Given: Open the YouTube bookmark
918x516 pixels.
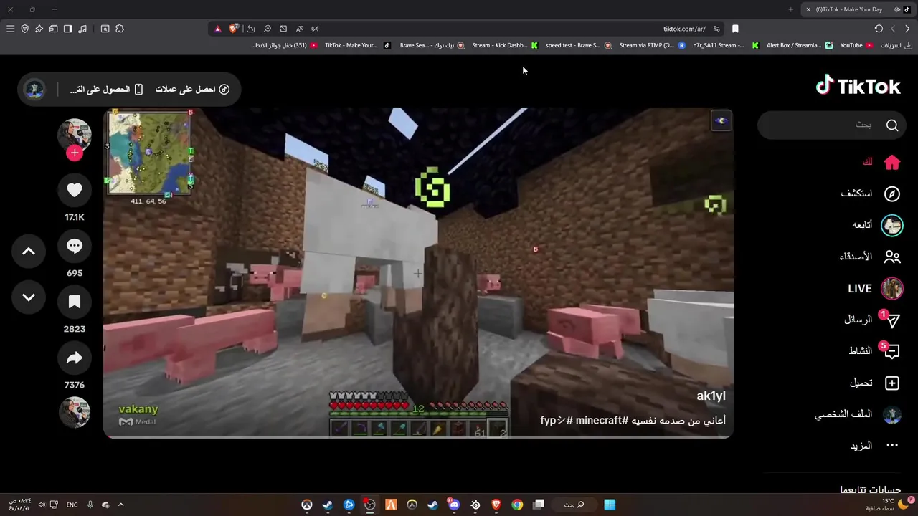Looking at the screenshot, I should [x=856, y=45].
